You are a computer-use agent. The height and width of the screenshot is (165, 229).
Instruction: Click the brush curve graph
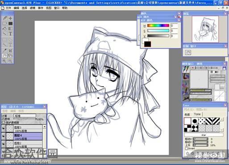click(x=219, y=96)
